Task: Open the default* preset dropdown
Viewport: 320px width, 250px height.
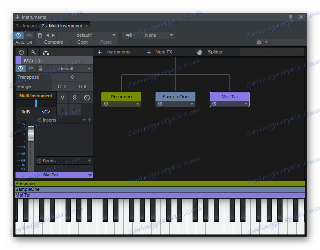Action: (87, 35)
